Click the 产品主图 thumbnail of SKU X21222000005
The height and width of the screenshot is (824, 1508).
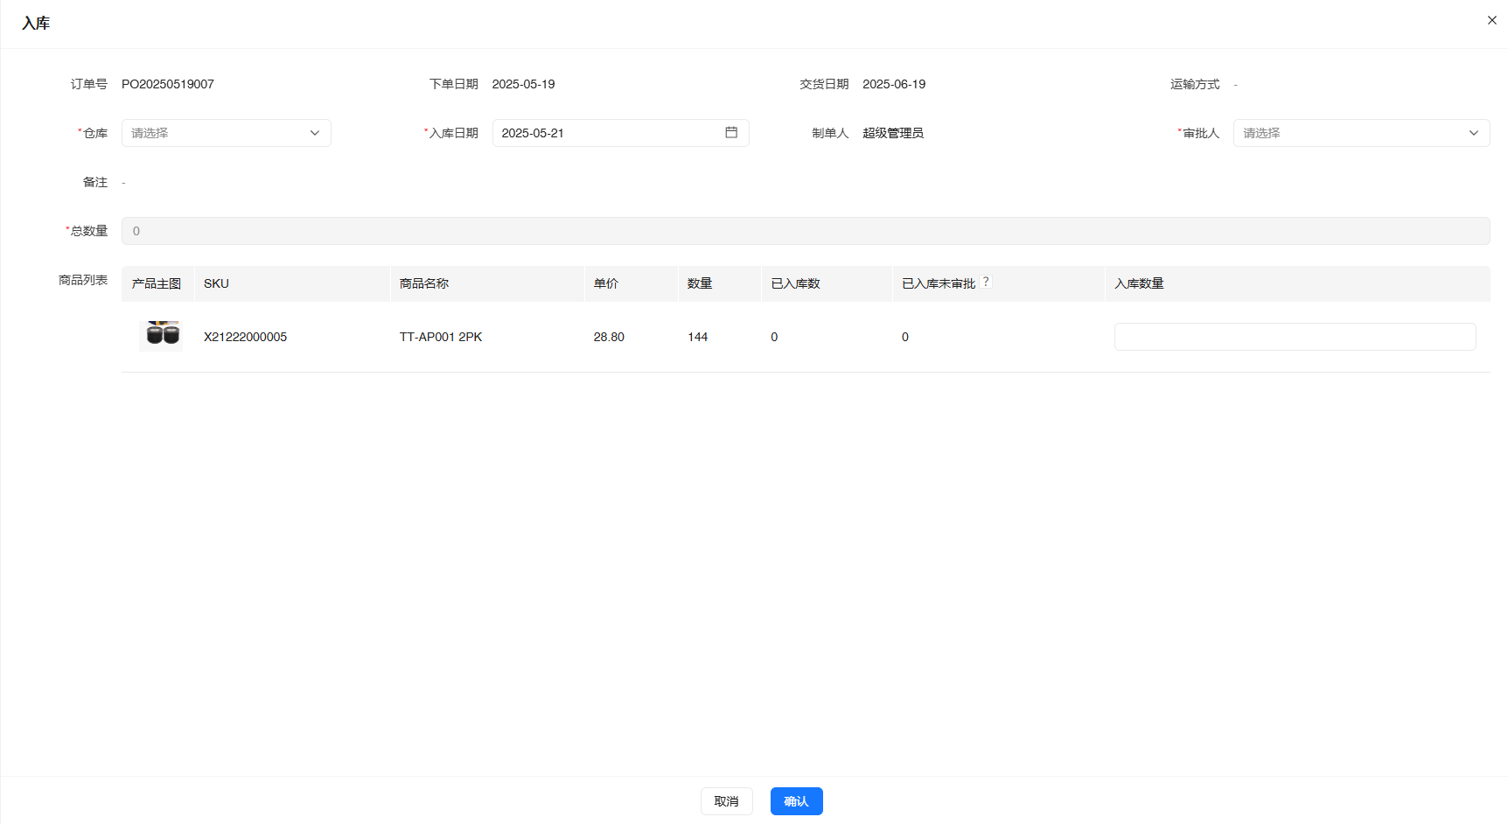[161, 335]
